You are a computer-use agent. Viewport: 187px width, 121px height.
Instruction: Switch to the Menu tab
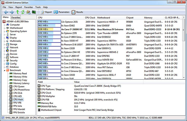click(x=6, y=17)
